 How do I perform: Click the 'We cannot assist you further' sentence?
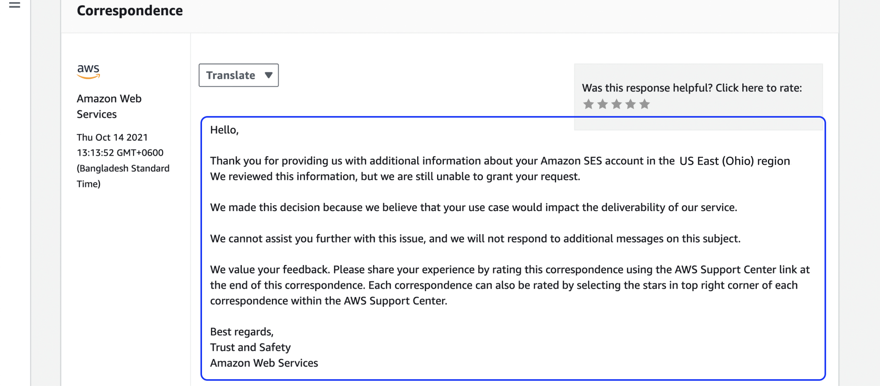tap(475, 239)
